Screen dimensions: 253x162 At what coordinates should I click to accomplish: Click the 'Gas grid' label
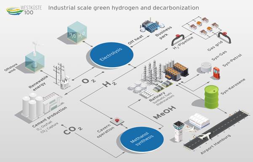pos(215,46)
